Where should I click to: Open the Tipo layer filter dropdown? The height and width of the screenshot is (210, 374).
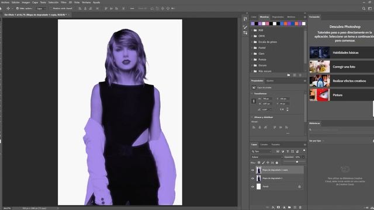pyautogui.click(x=262, y=152)
